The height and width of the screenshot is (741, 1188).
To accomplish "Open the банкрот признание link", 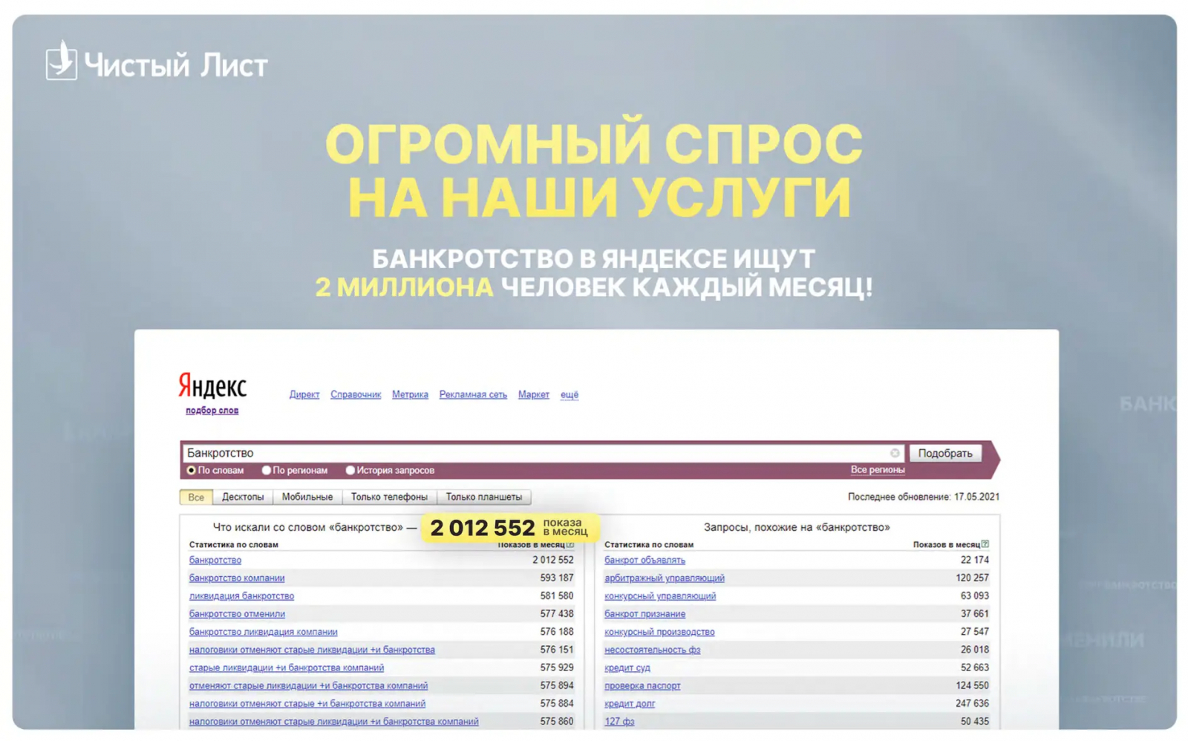I will (x=644, y=614).
